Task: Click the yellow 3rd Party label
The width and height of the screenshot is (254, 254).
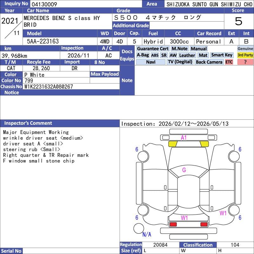Action: (x=245, y=55)
